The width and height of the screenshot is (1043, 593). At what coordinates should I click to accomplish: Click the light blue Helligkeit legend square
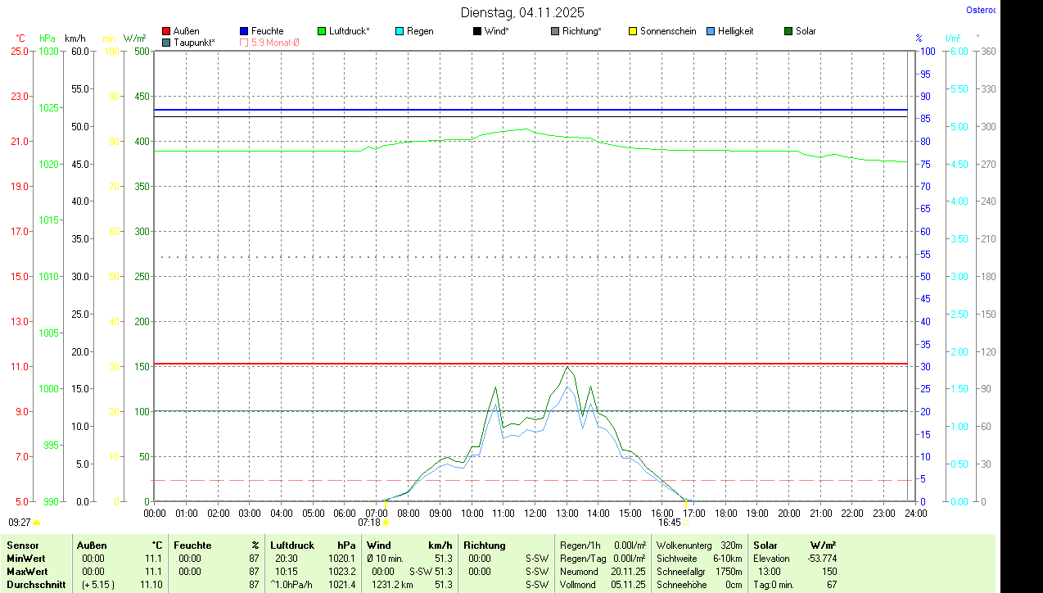click(711, 31)
